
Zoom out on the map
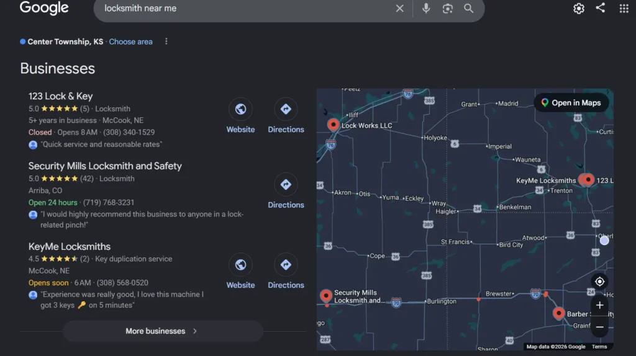599,327
